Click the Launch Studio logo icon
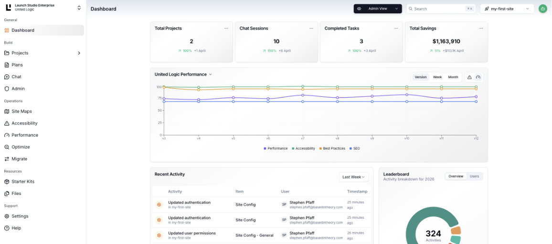The width and height of the screenshot is (552, 244). coord(9,7)
